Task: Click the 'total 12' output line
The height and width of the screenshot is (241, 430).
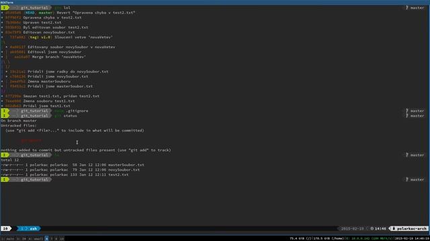Action: 9,160
